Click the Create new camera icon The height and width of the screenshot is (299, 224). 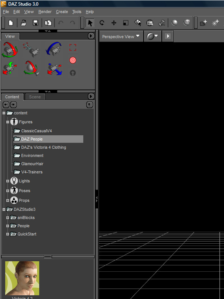203,23
